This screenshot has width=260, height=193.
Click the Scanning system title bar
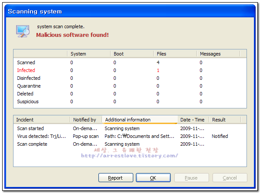(x=130, y=11)
